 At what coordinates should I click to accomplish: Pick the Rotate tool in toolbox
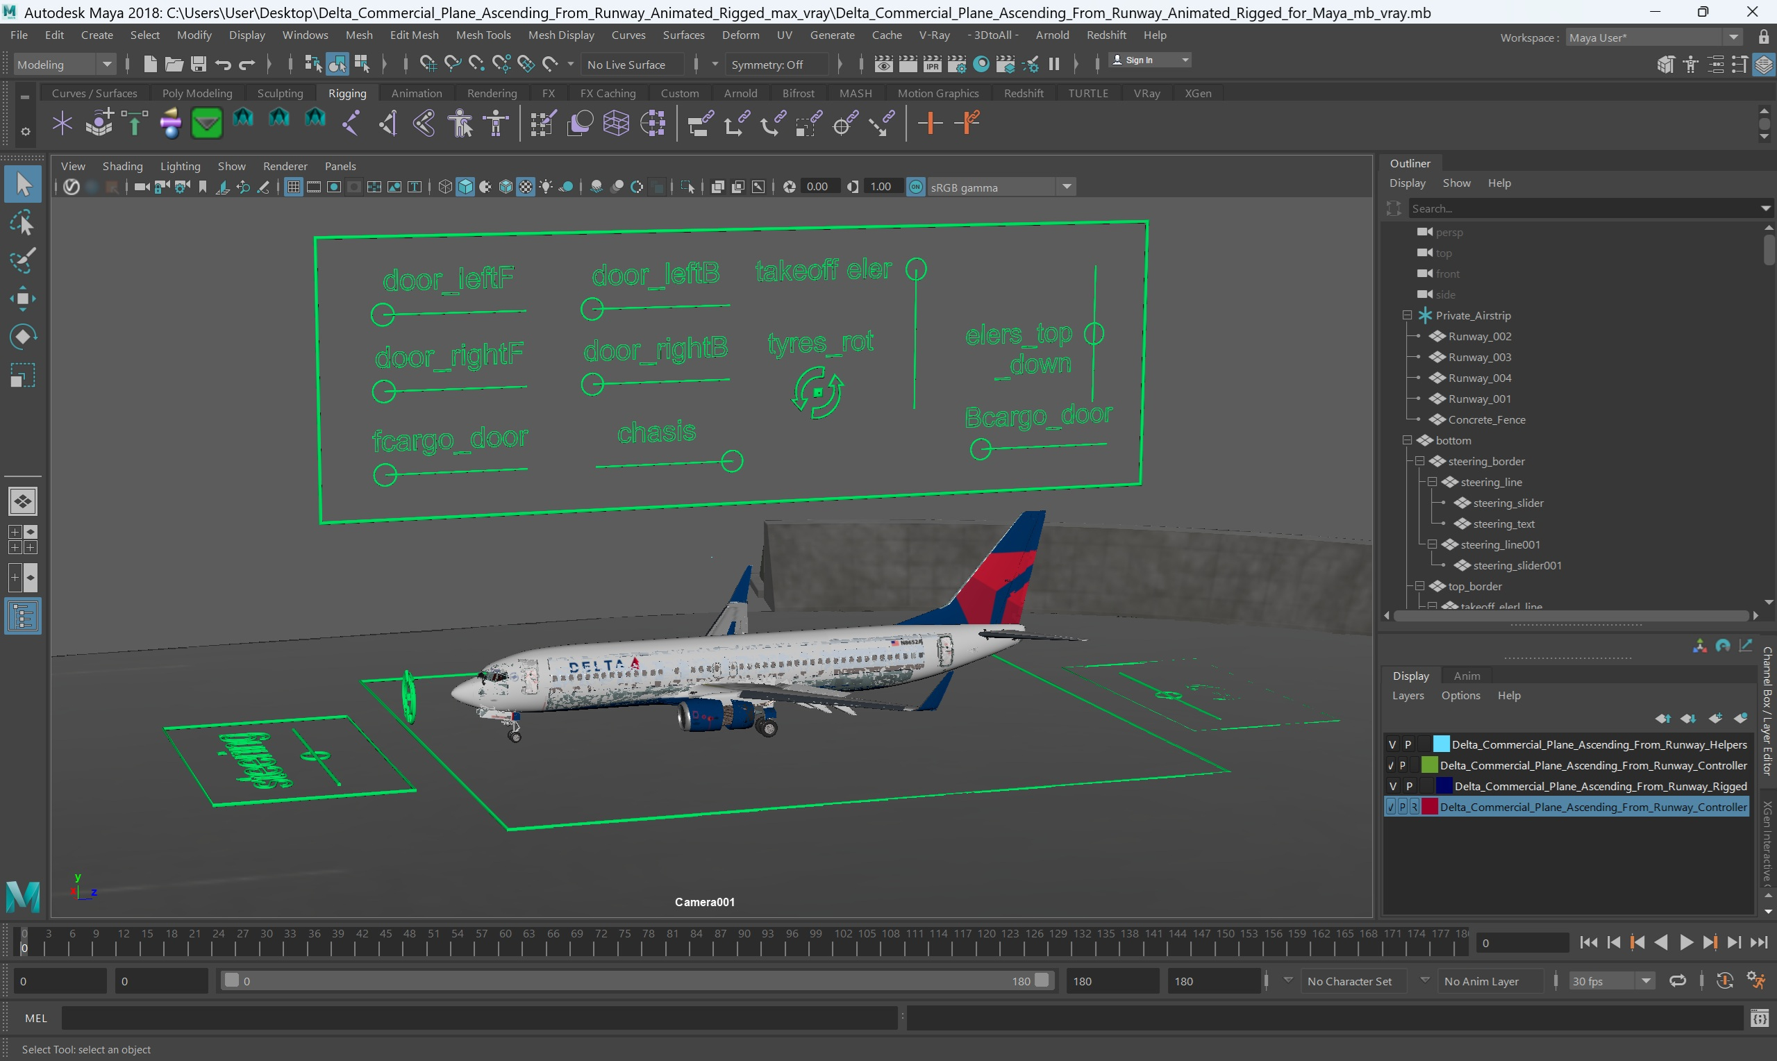pos(23,337)
